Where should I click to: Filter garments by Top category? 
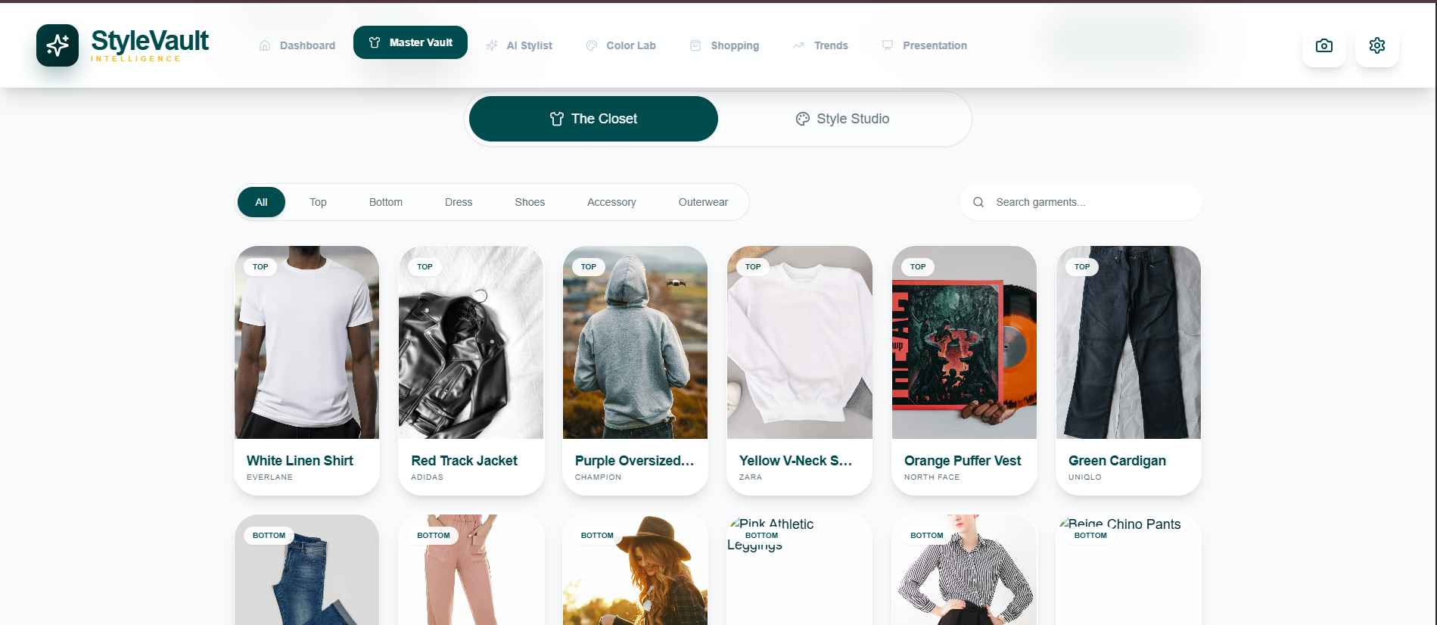tap(318, 202)
